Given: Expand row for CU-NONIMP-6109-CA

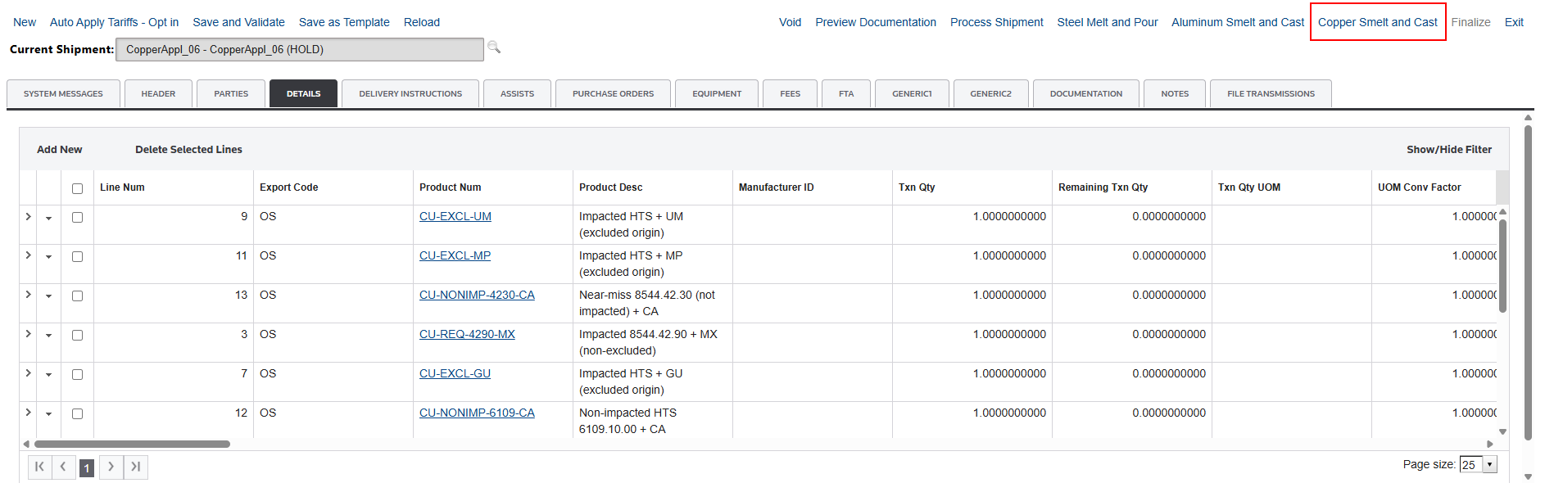Looking at the screenshot, I should pyautogui.click(x=28, y=413).
